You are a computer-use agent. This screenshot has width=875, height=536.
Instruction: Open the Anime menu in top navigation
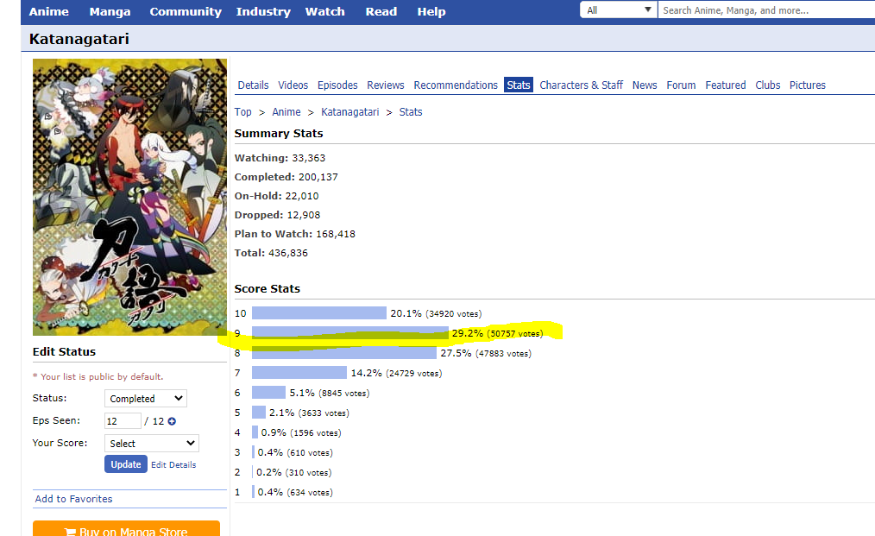coord(49,12)
